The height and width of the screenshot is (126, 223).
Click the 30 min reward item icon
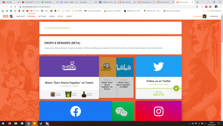pyautogui.click(x=53, y=94)
